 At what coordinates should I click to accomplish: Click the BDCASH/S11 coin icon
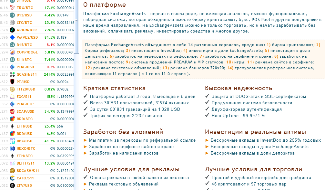pos(12,171)
